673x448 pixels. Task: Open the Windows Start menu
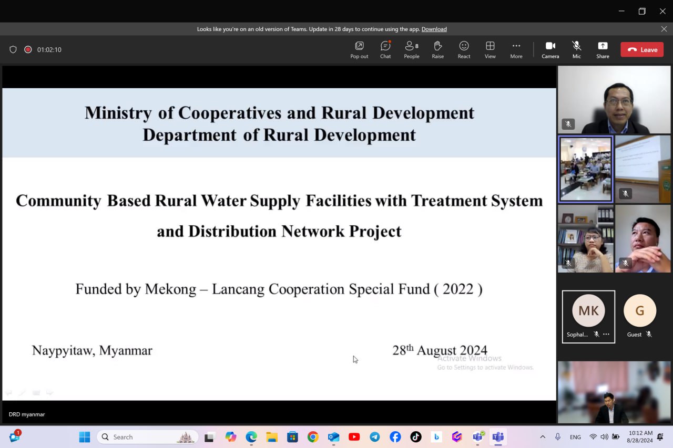tap(84, 437)
